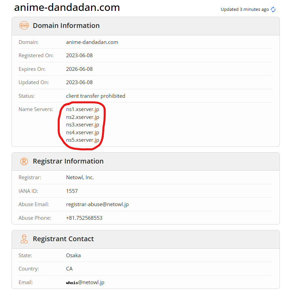Click the WWW globe icon in Domain Information header
This screenshot has width=284, height=294.
pos(24,26)
